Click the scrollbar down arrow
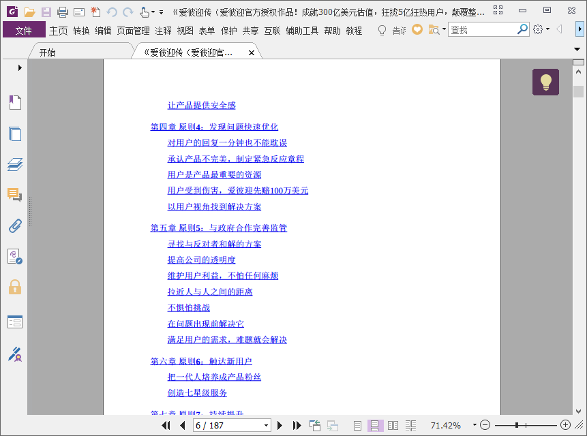587x436 pixels. (x=578, y=411)
